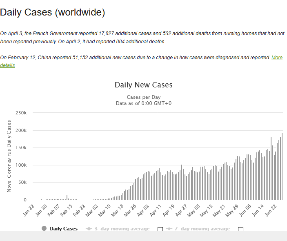
Task: Show the 3-day moving average series label
Action: 122,229
